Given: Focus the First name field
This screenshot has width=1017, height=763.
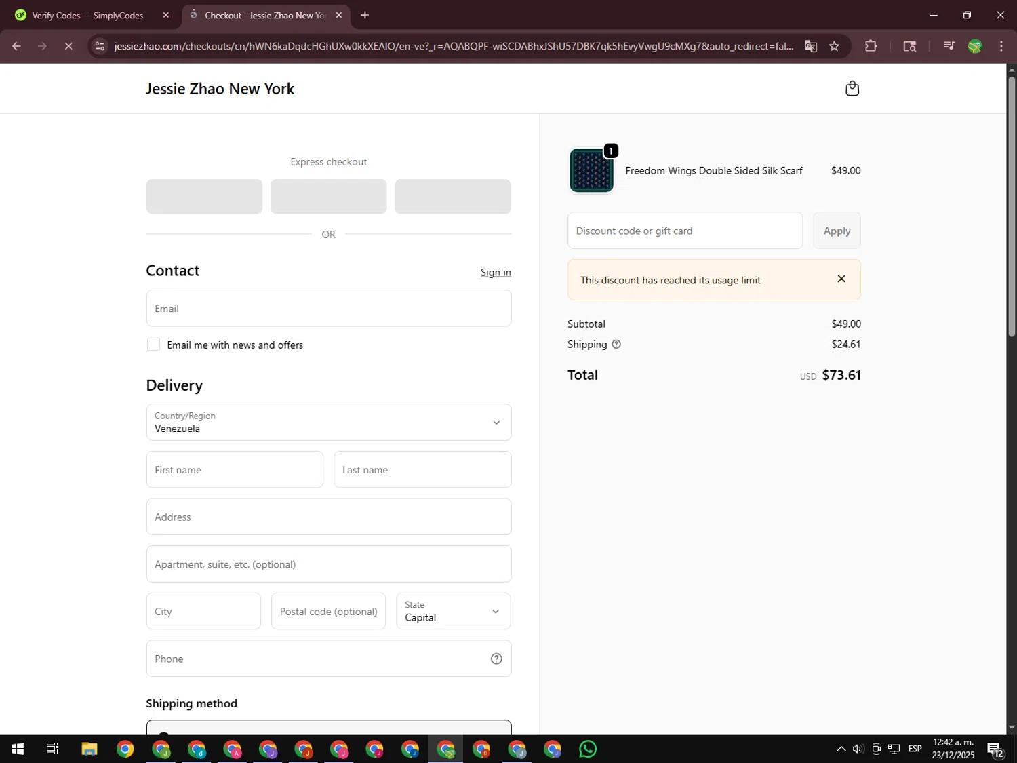Looking at the screenshot, I should pos(235,469).
